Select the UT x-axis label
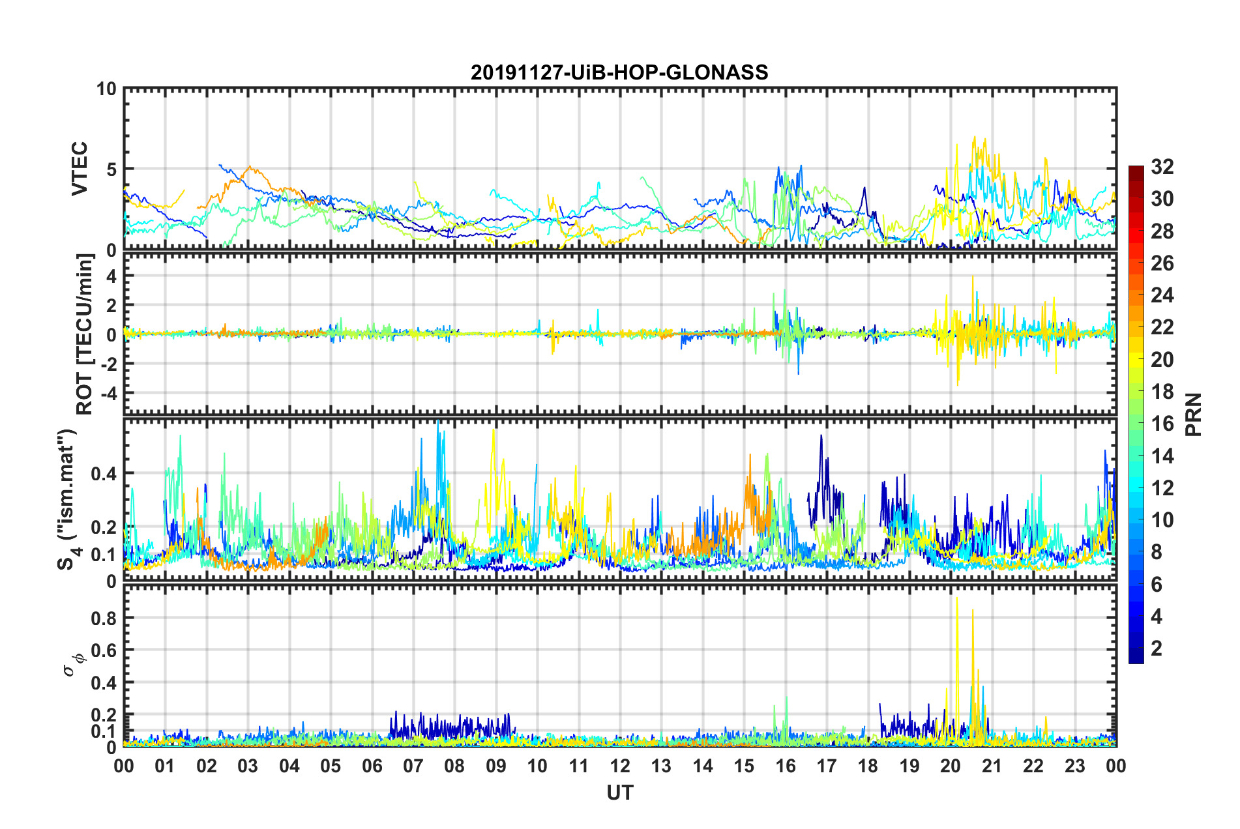The image size is (1240, 829). [x=620, y=793]
